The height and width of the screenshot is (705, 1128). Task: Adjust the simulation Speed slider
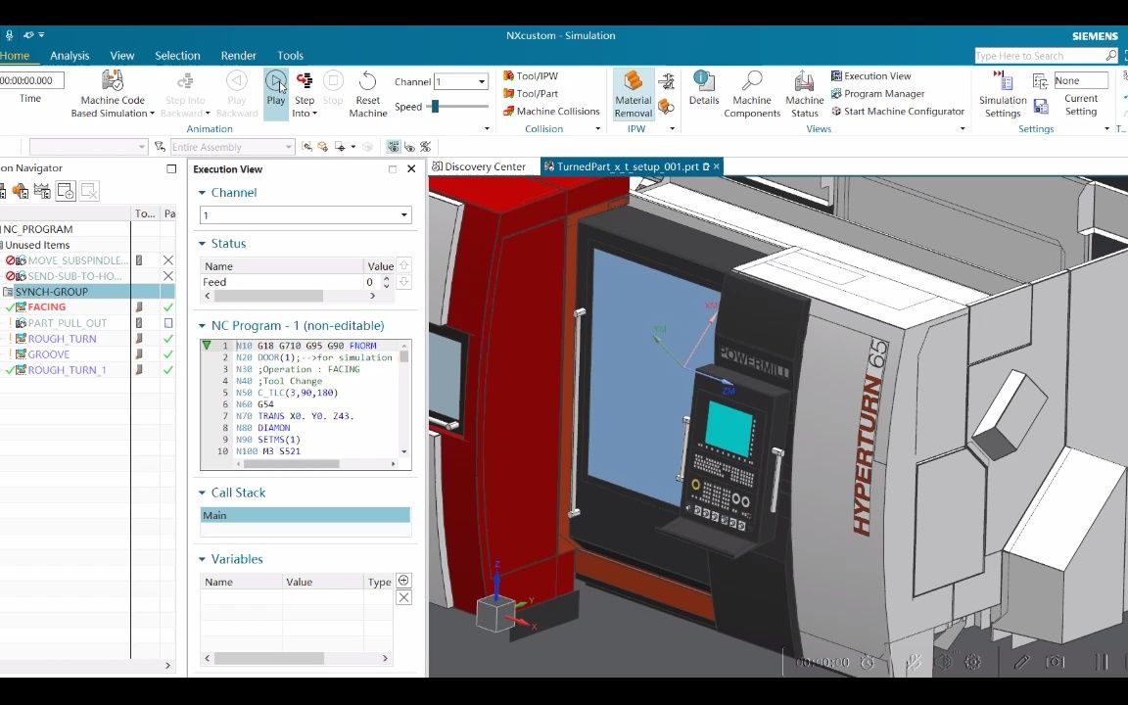coord(435,107)
